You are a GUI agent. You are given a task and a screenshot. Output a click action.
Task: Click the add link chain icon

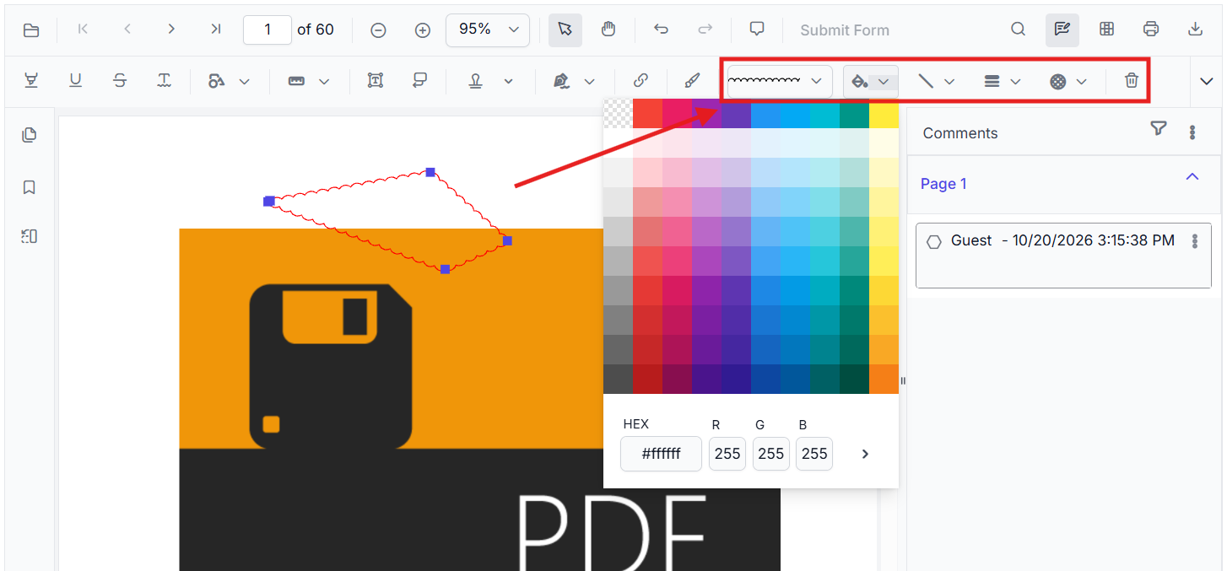pos(641,81)
